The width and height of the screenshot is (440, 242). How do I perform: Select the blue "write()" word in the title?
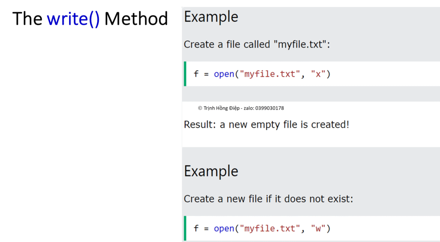[x=73, y=19]
